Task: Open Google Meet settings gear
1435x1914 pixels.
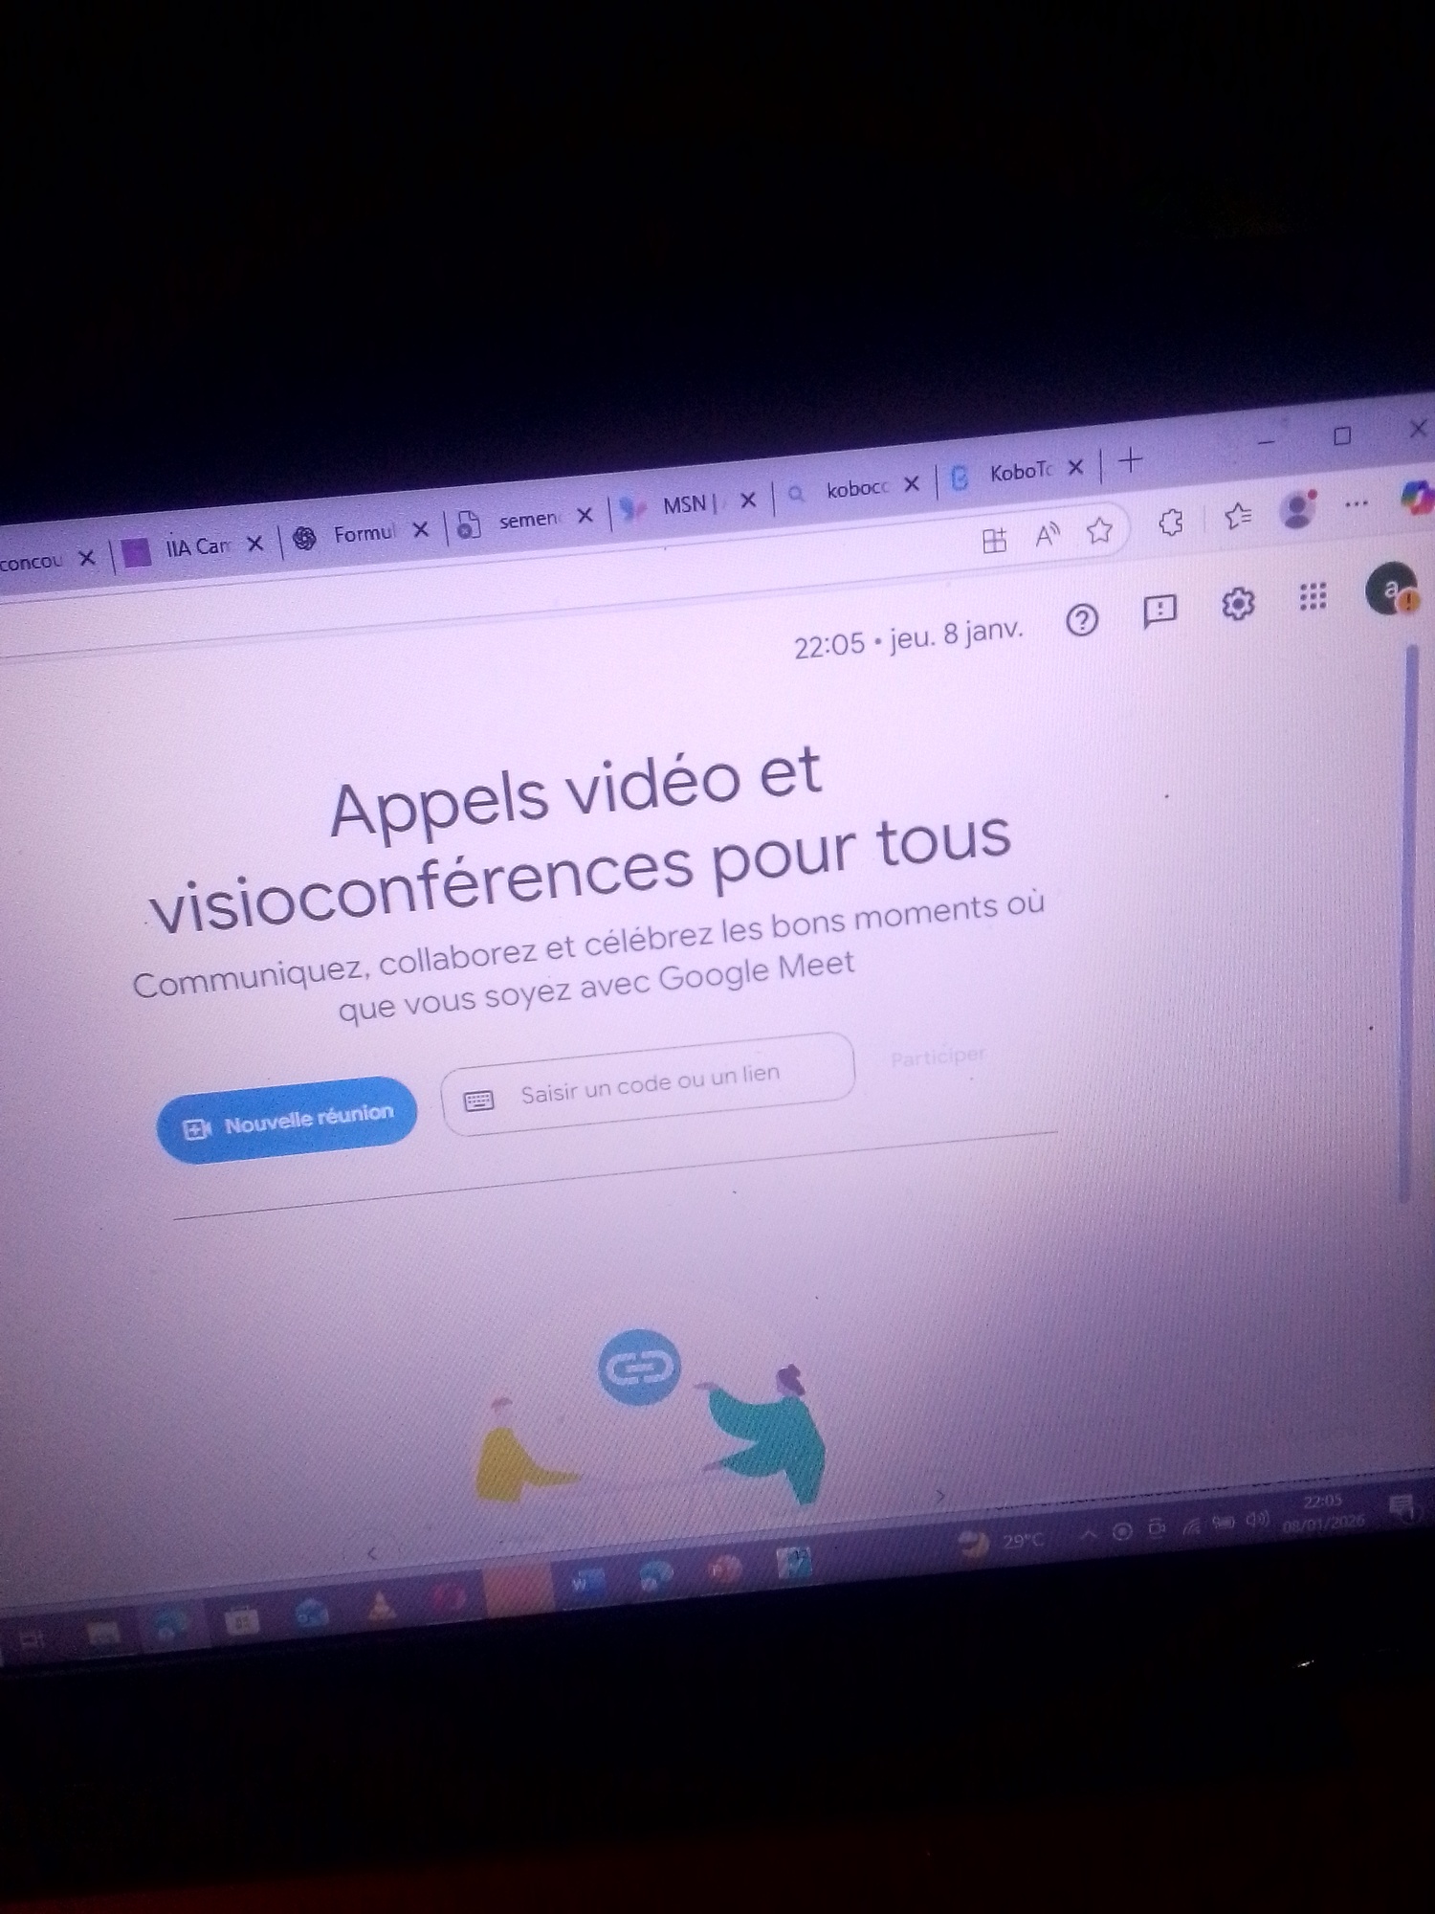Action: [1237, 604]
